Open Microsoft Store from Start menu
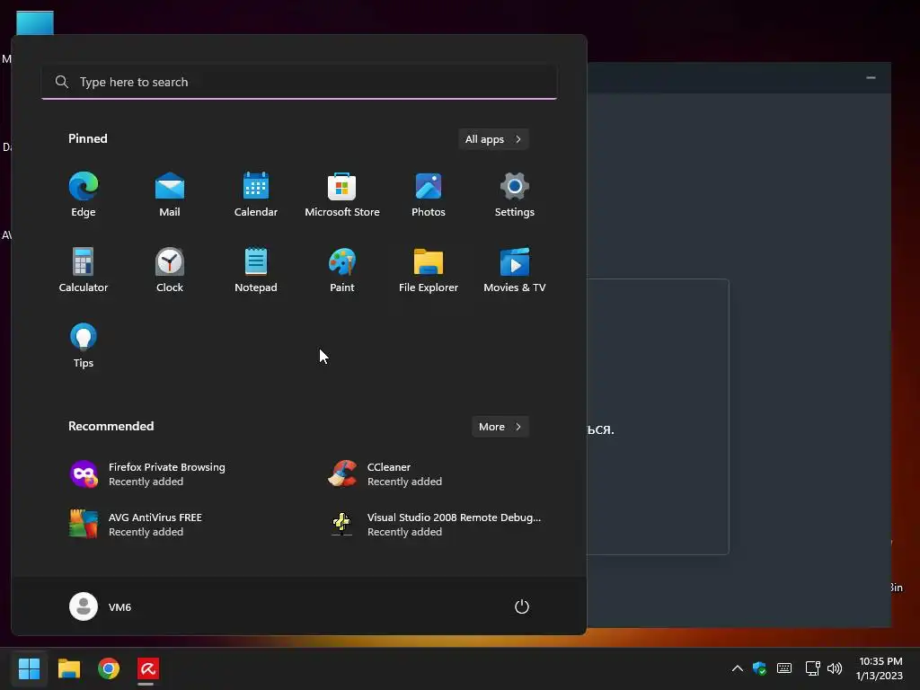The width and height of the screenshot is (920, 690). click(x=342, y=195)
